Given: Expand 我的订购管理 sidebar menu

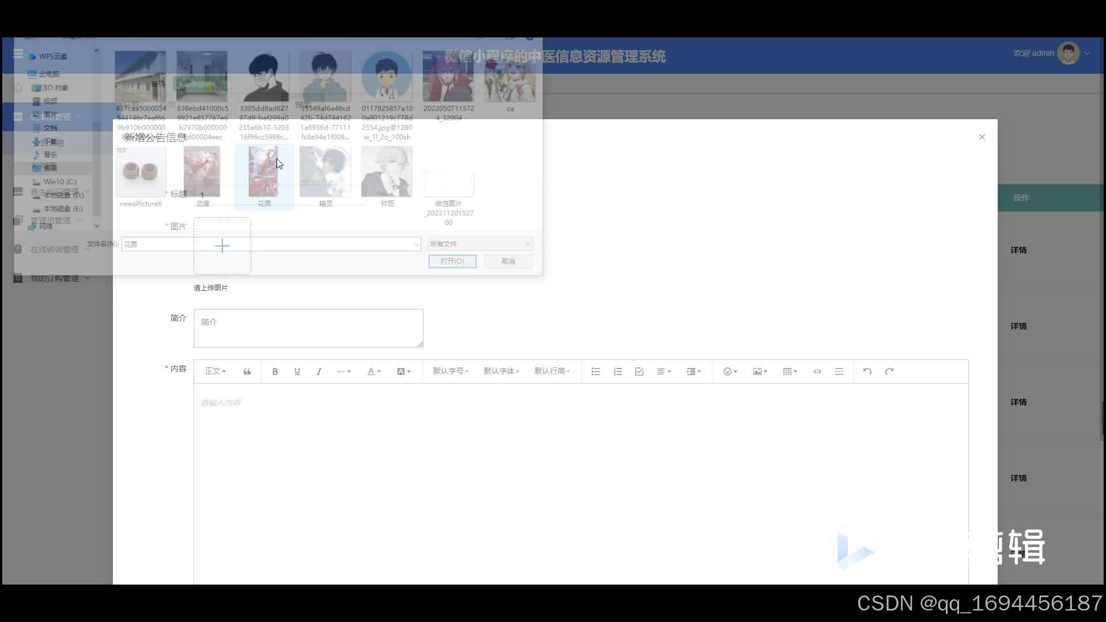Looking at the screenshot, I should 55,279.
